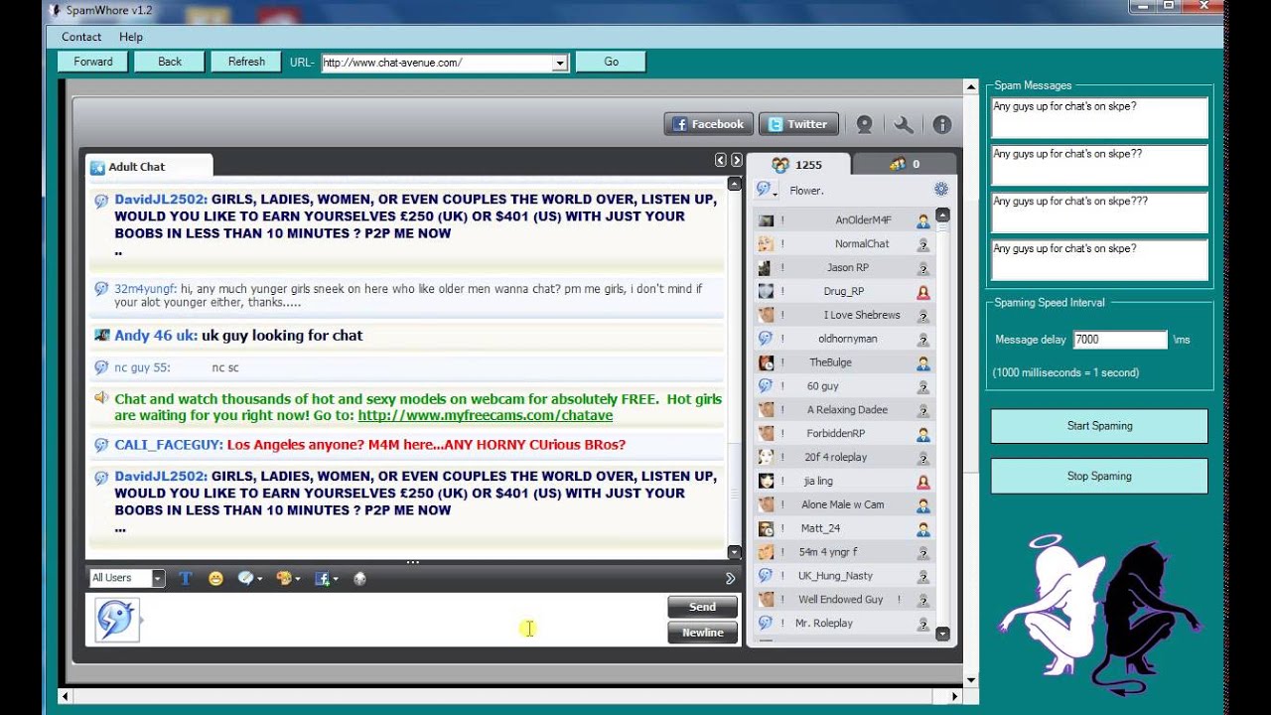Click AnOlderM4F's profile status icon
This screenshot has width=1271, height=715.
tap(923, 220)
